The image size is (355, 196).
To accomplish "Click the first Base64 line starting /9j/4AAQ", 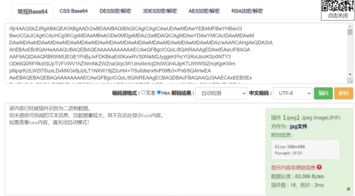I will tap(125, 29).
